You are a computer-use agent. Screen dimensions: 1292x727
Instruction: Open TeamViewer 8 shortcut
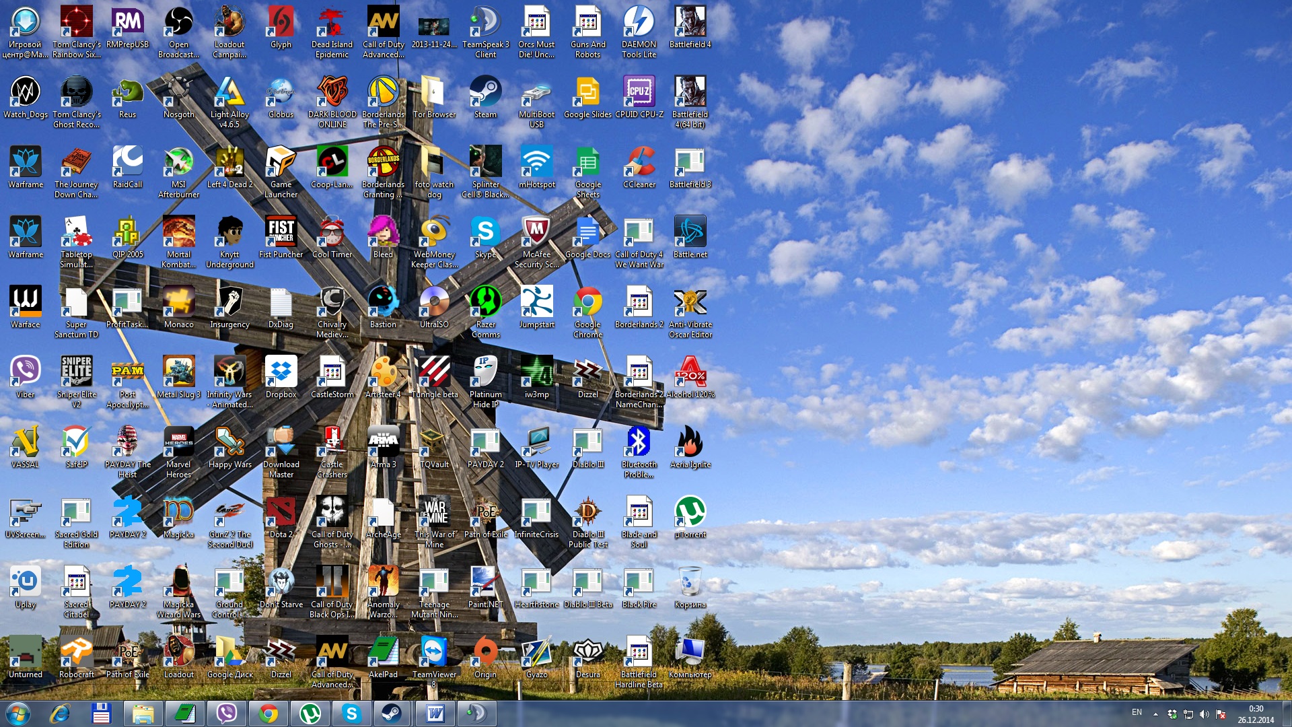[x=434, y=662]
